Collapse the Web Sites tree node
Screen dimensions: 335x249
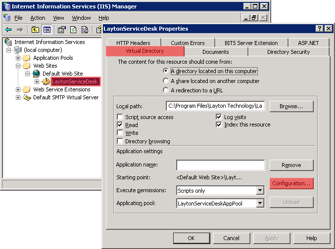pos(18,66)
